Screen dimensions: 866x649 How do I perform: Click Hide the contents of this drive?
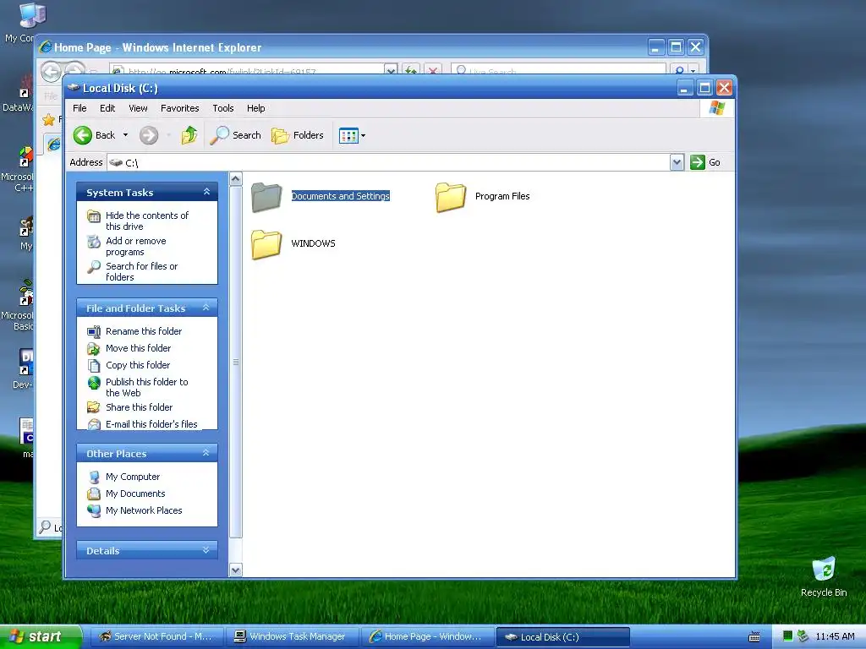point(147,221)
